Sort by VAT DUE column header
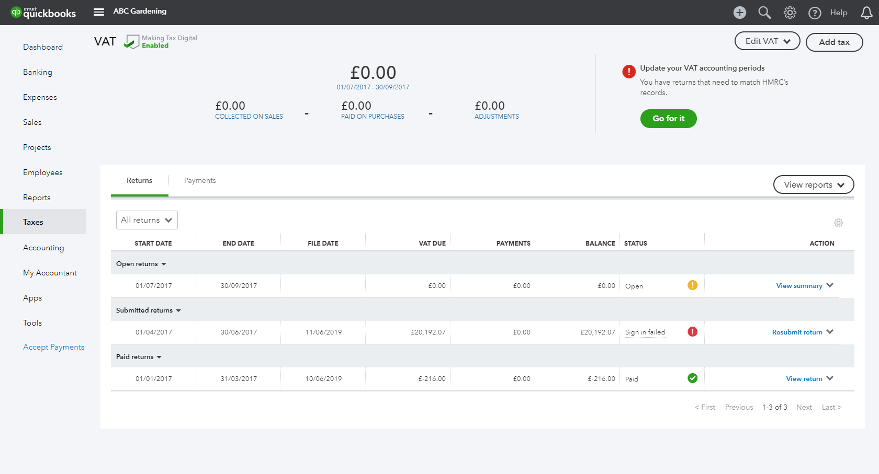This screenshot has width=879, height=474. 432,244
